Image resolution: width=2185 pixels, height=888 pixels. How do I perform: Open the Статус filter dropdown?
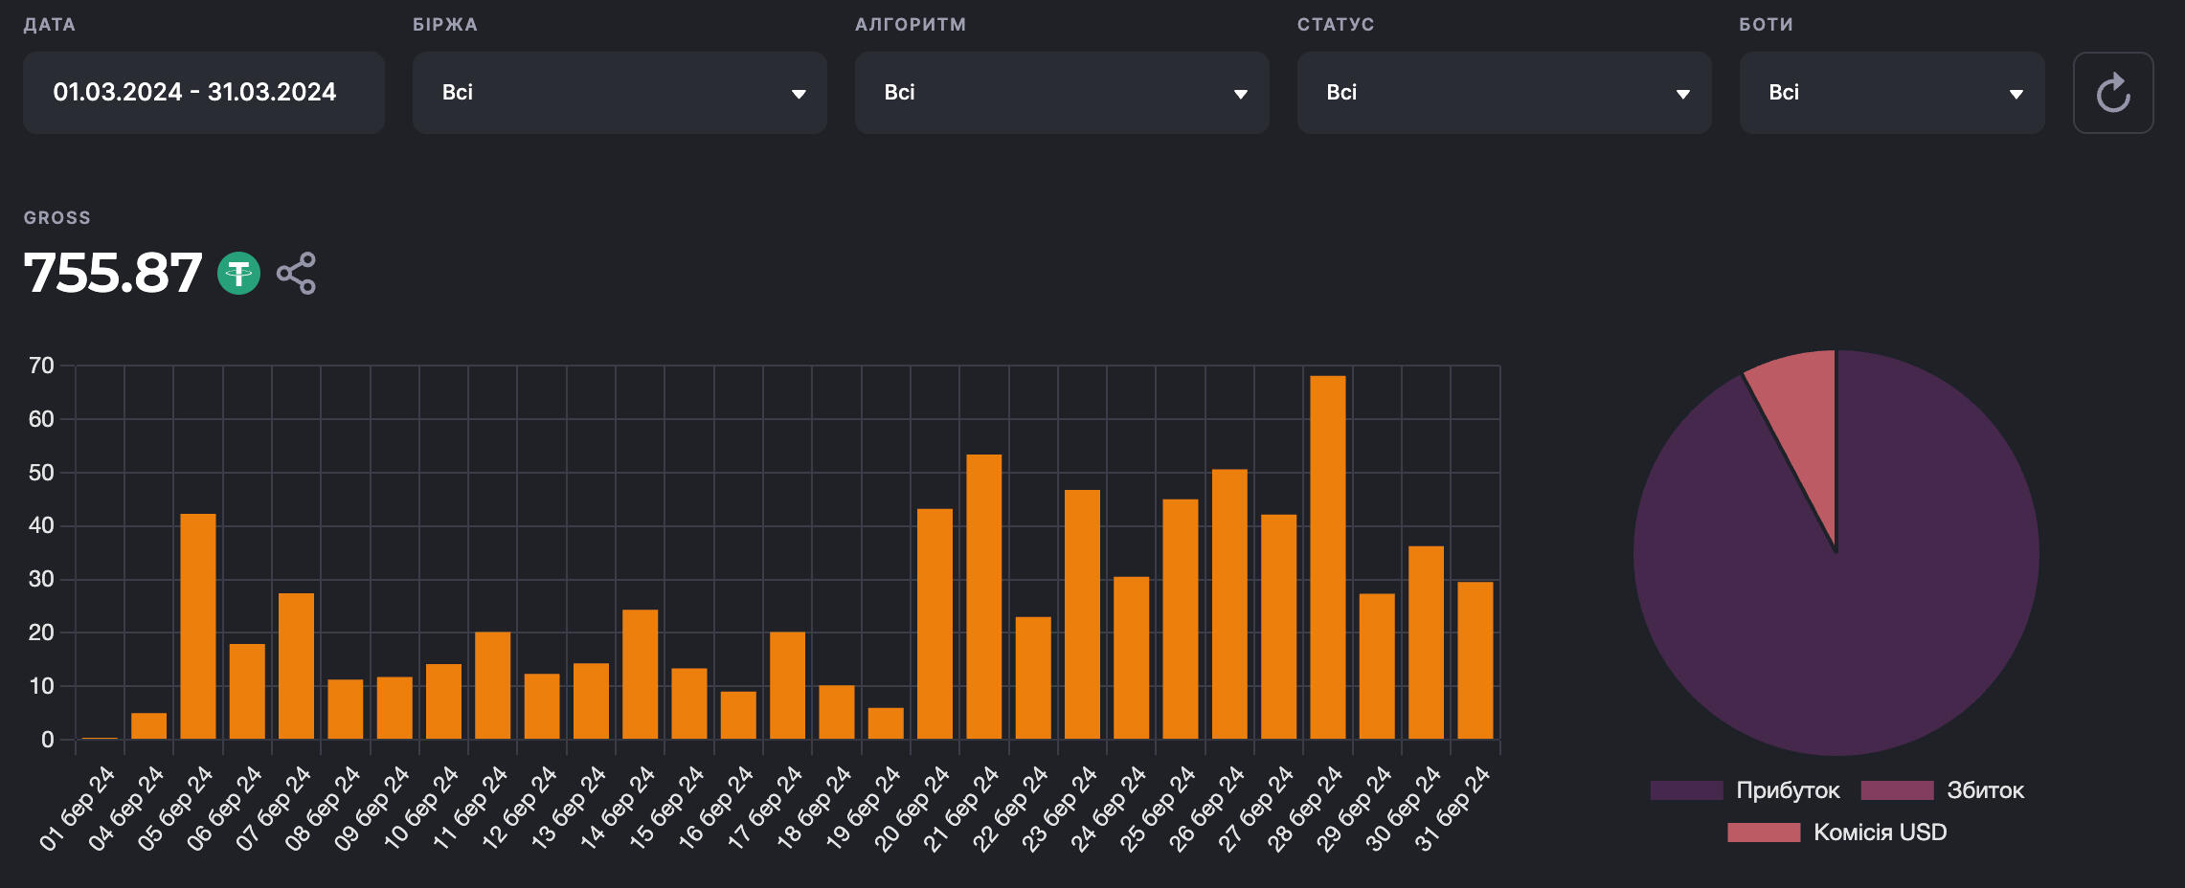(x=1503, y=93)
